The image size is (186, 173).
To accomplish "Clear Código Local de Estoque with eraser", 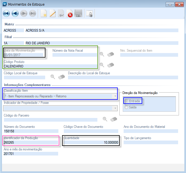I will [62, 77].
